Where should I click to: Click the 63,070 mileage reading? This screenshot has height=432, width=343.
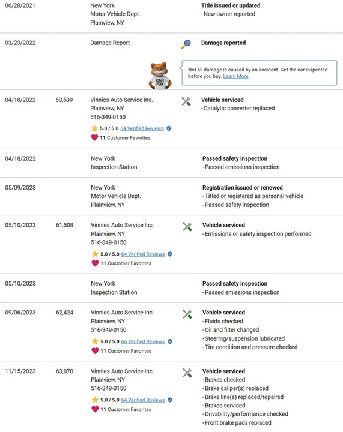[x=64, y=371]
